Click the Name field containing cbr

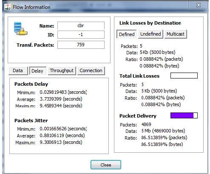pyautogui.click(x=81, y=25)
